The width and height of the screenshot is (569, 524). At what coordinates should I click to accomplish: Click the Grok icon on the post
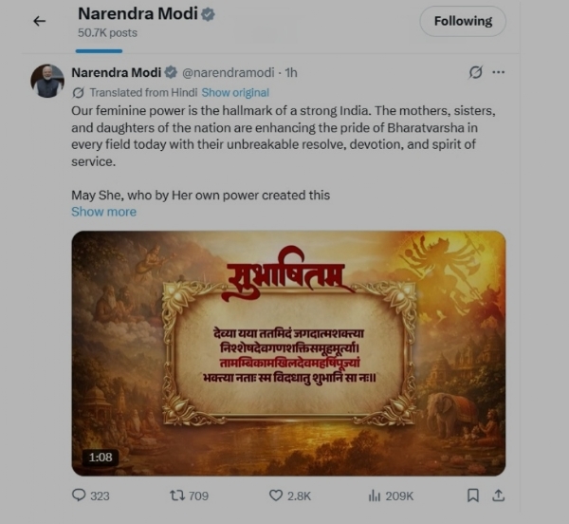476,72
